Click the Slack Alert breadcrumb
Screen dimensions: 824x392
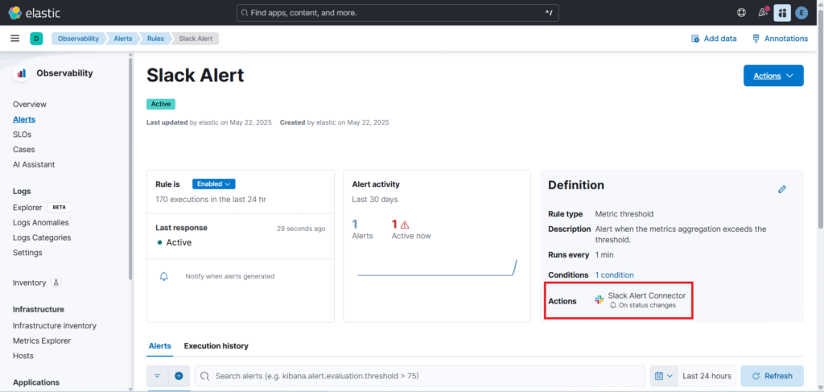tap(196, 39)
